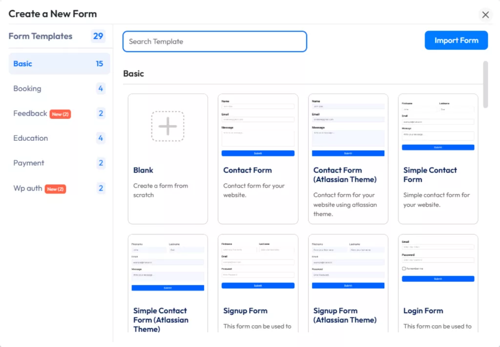500x347 pixels.
Task: Select the Blank template to start from scratch
Action: (167, 156)
